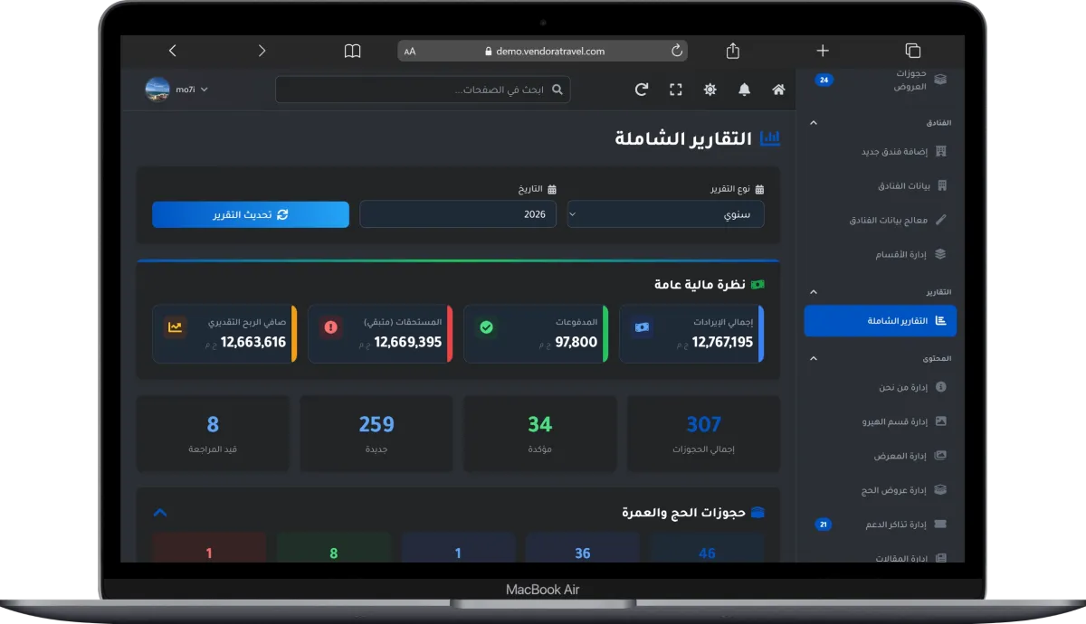1086x624 pixels.
Task: Click the إدارة من نحن info icon
Action: (940, 387)
